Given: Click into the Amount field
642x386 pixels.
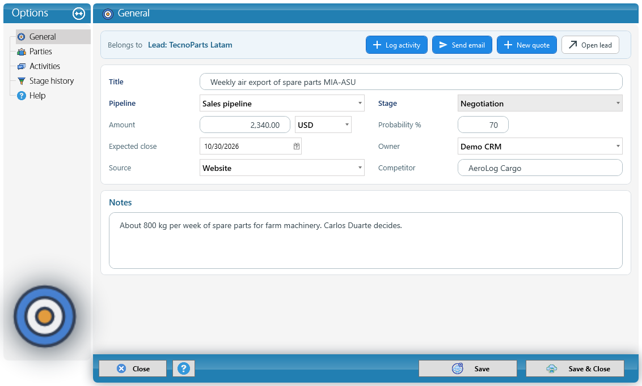Looking at the screenshot, I should coord(245,125).
